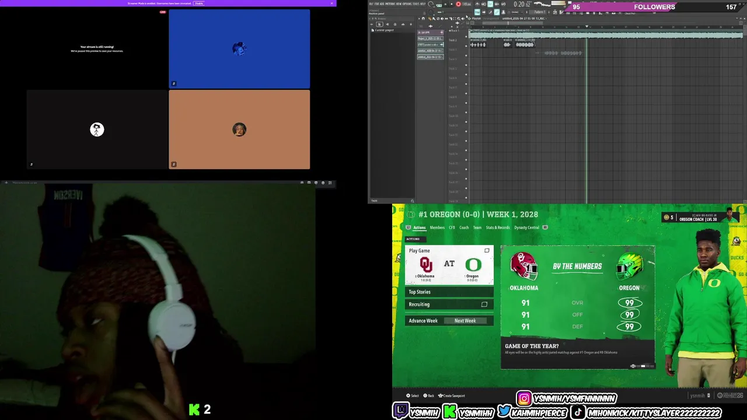Image resolution: width=747 pixels, height=420 pixels.
Task: Open the Recruiting action
Action: point(449,304)
